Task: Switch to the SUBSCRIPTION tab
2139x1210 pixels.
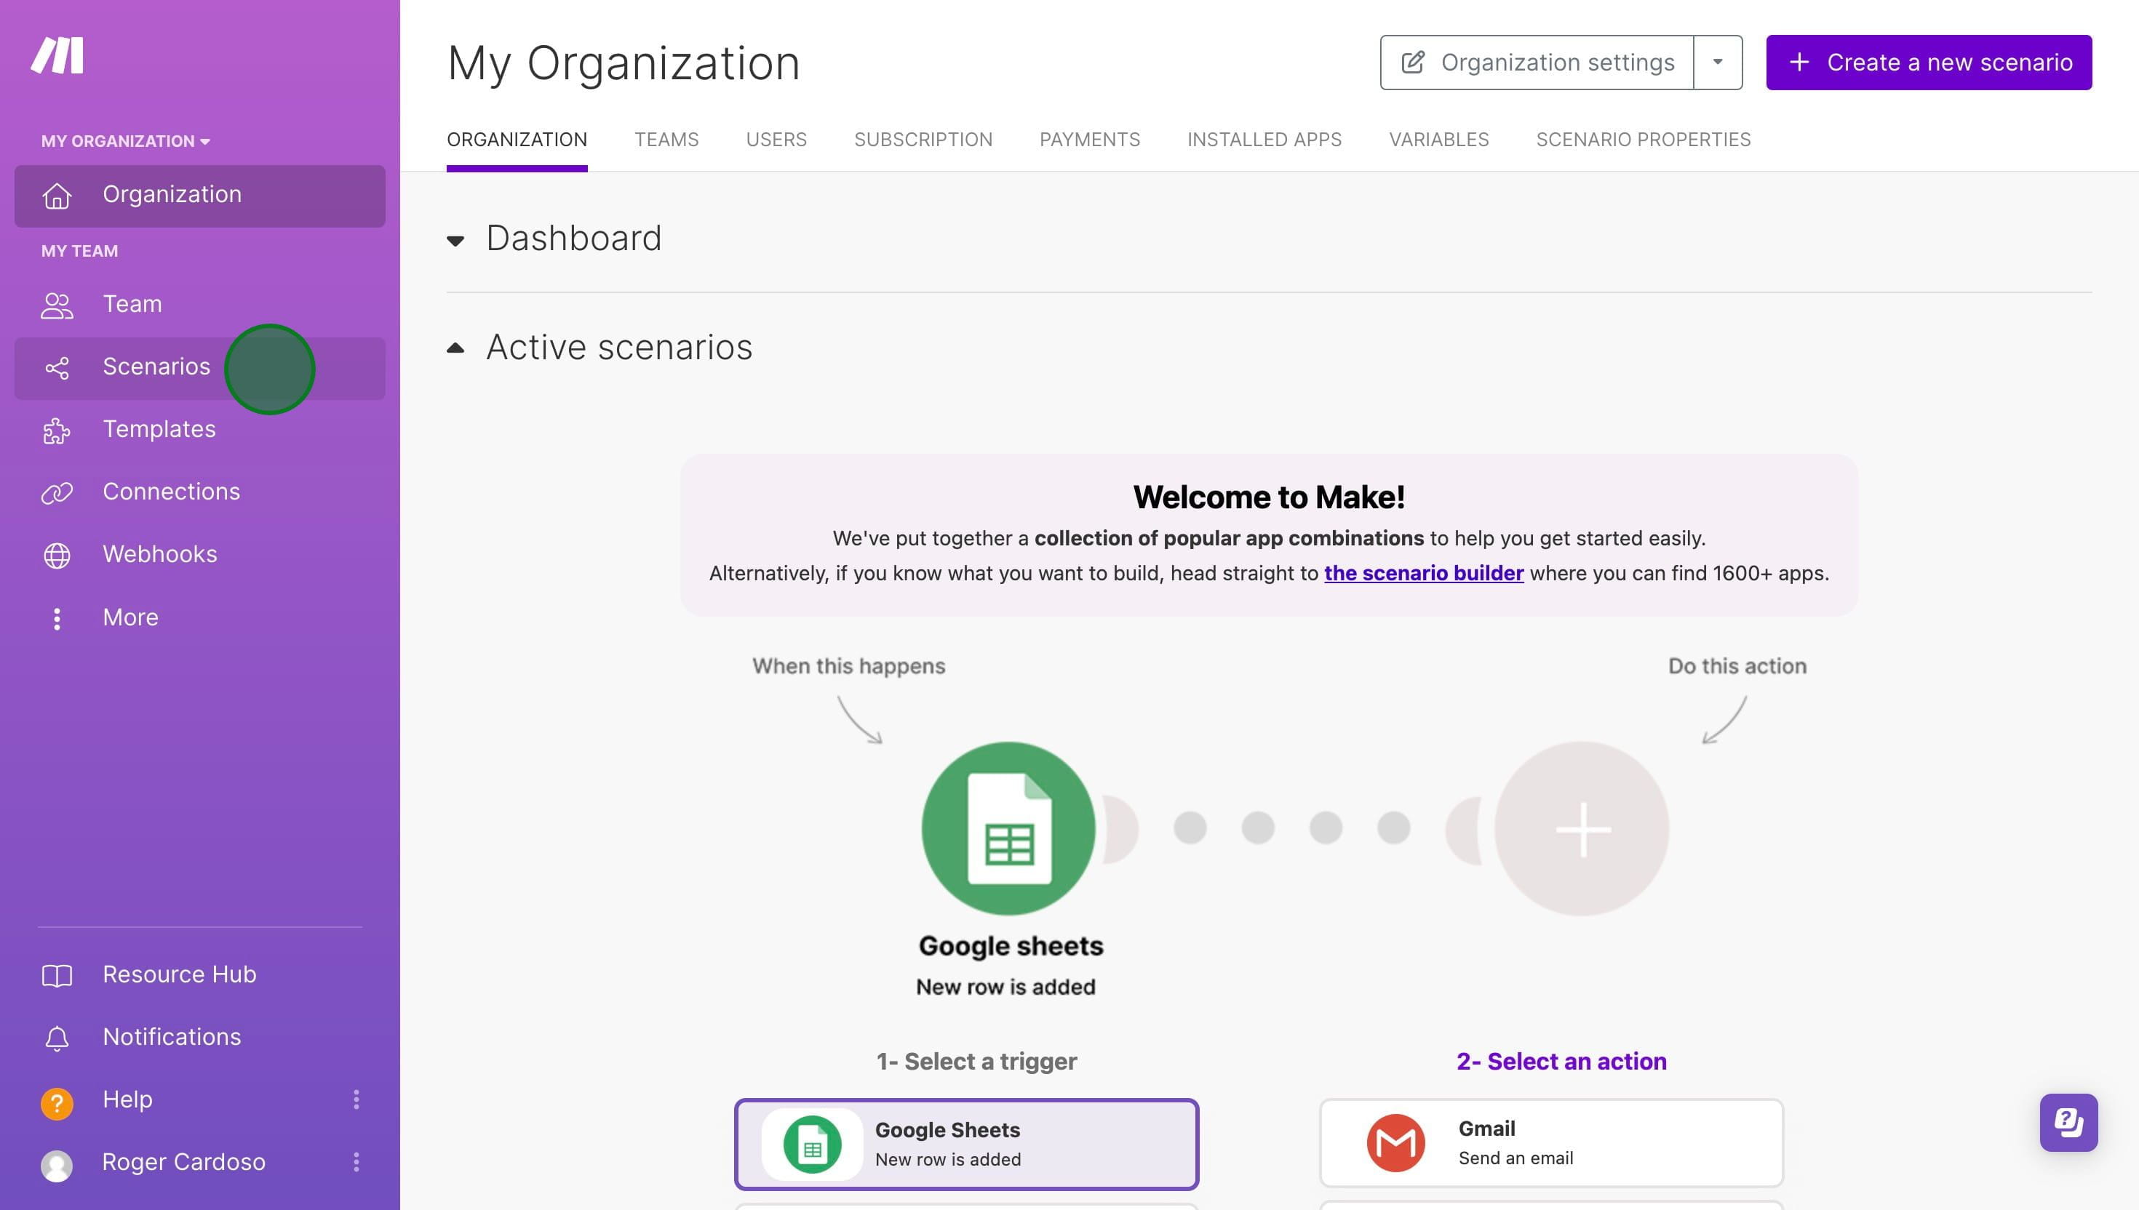Action: point(923,140)
